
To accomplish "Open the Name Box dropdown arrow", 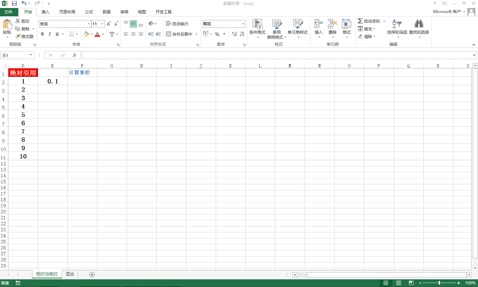I will 31,55.
